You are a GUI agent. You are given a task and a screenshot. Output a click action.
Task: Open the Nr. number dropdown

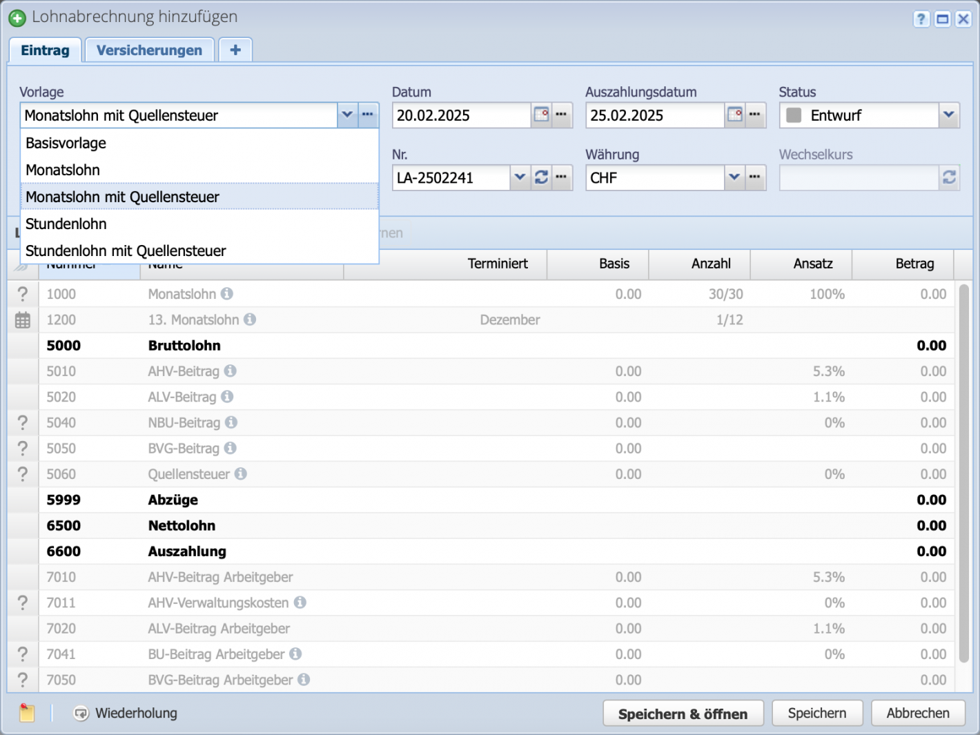pyautogui.click(x=520, y=177)
